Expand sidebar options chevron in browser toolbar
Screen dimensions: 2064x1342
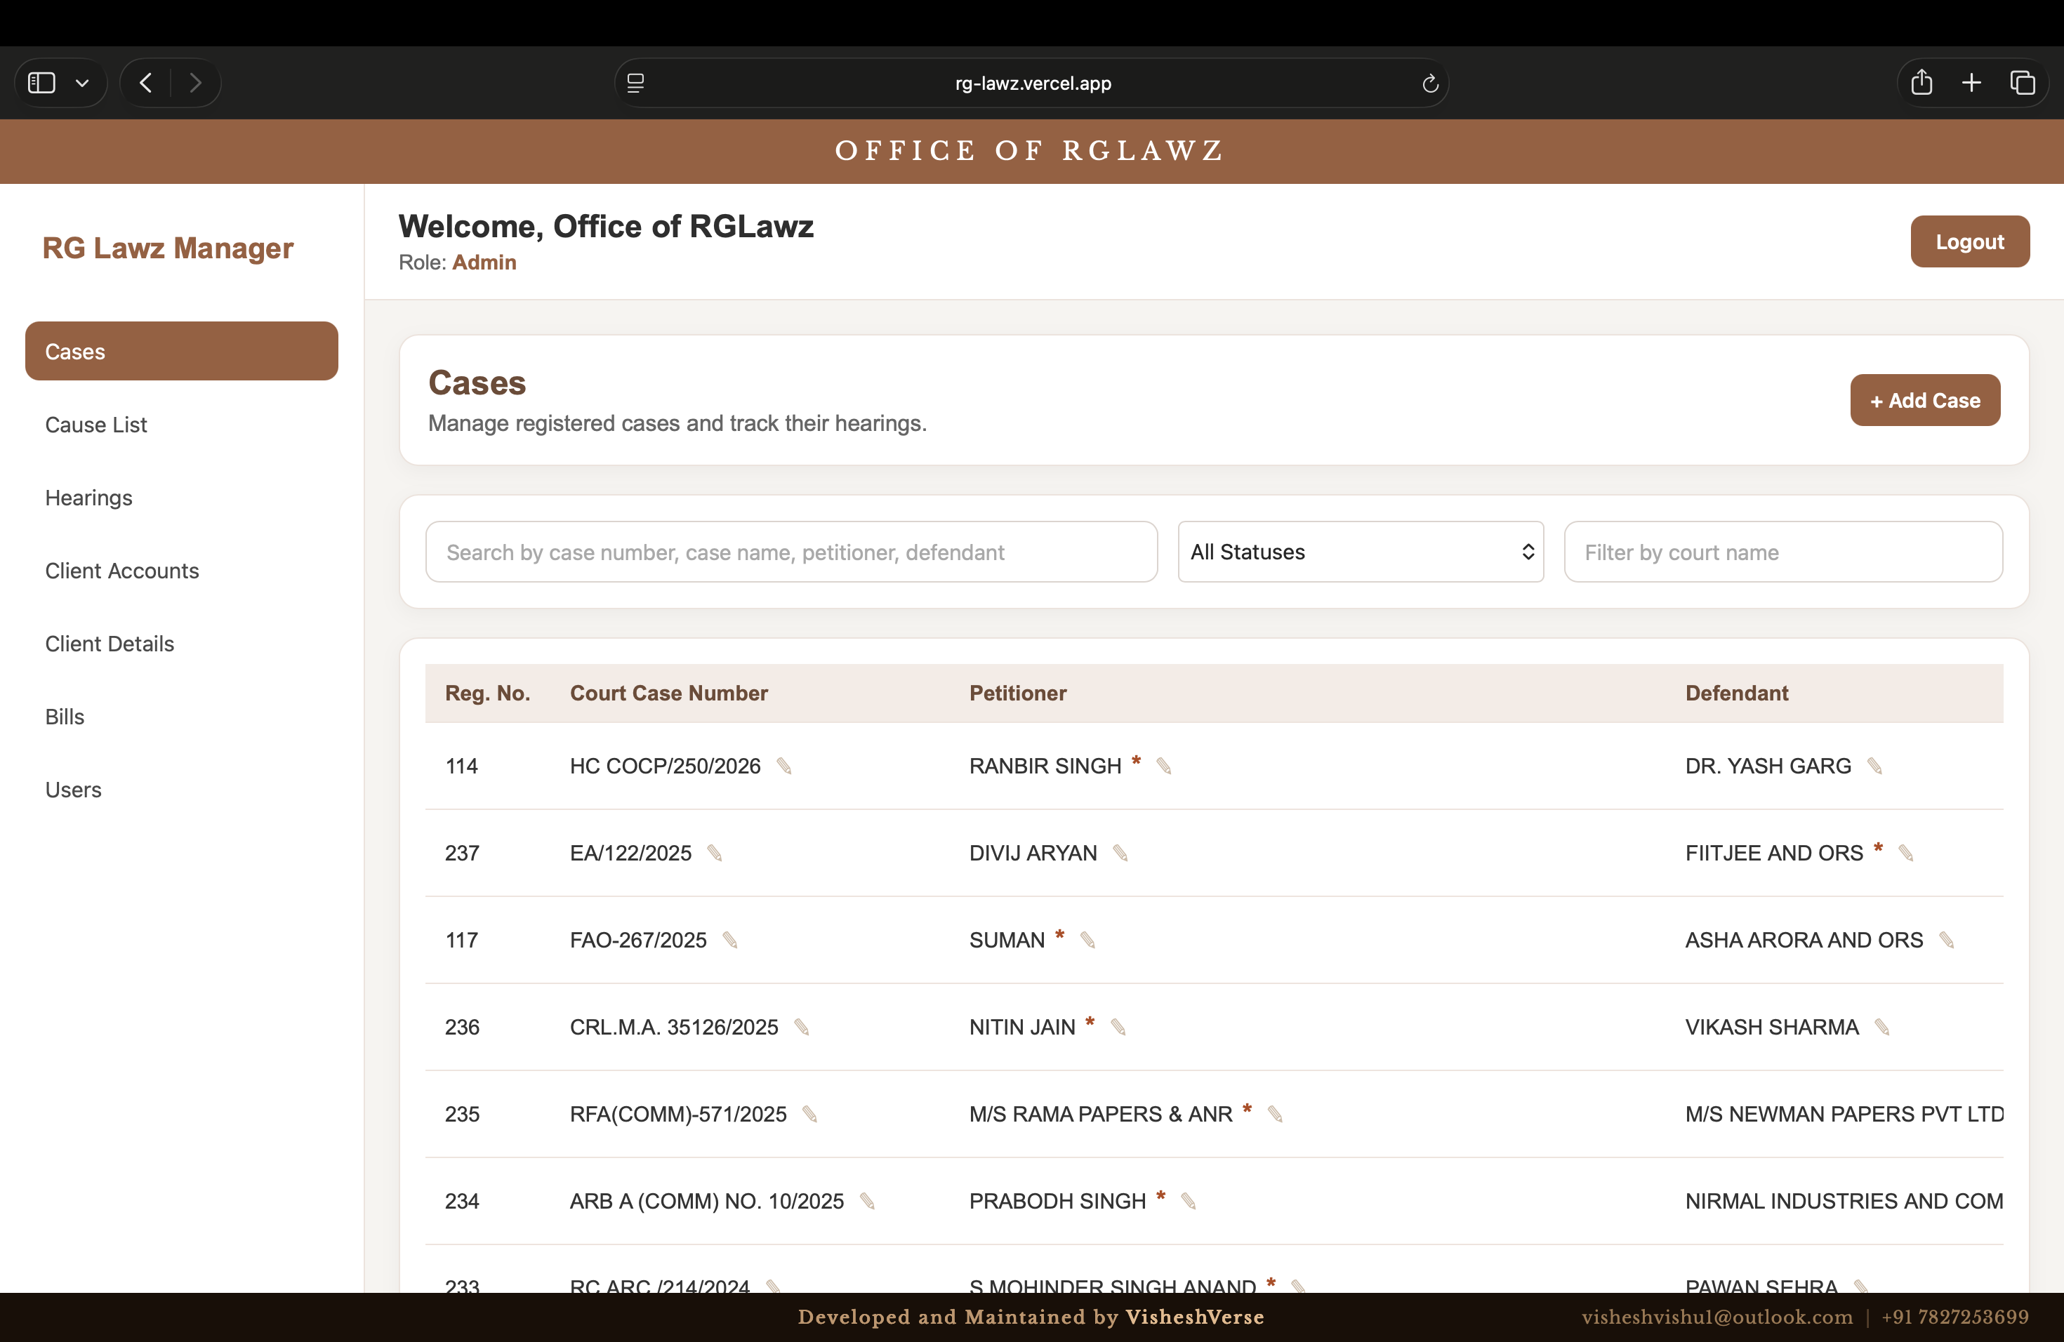pyautogui.click(x=82, y=84)
